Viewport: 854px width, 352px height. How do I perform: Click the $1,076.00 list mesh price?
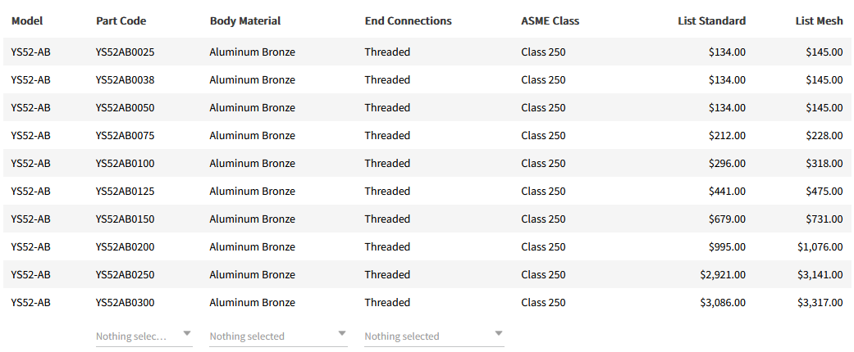[820, 246]
